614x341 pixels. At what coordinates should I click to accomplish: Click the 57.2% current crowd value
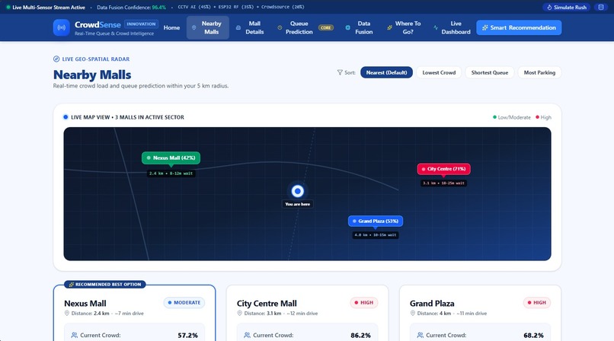[187, 336]
